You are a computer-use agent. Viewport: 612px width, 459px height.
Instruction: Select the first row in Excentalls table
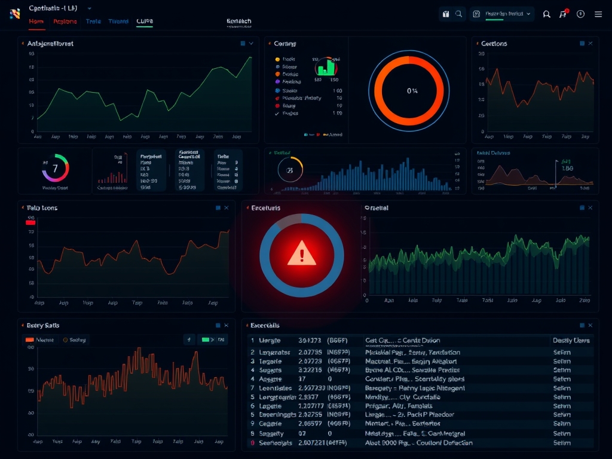418,340
